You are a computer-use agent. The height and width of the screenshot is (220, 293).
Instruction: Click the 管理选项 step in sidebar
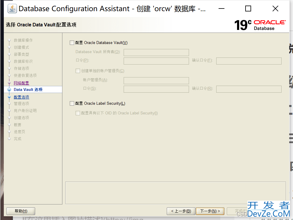(21, 104)
